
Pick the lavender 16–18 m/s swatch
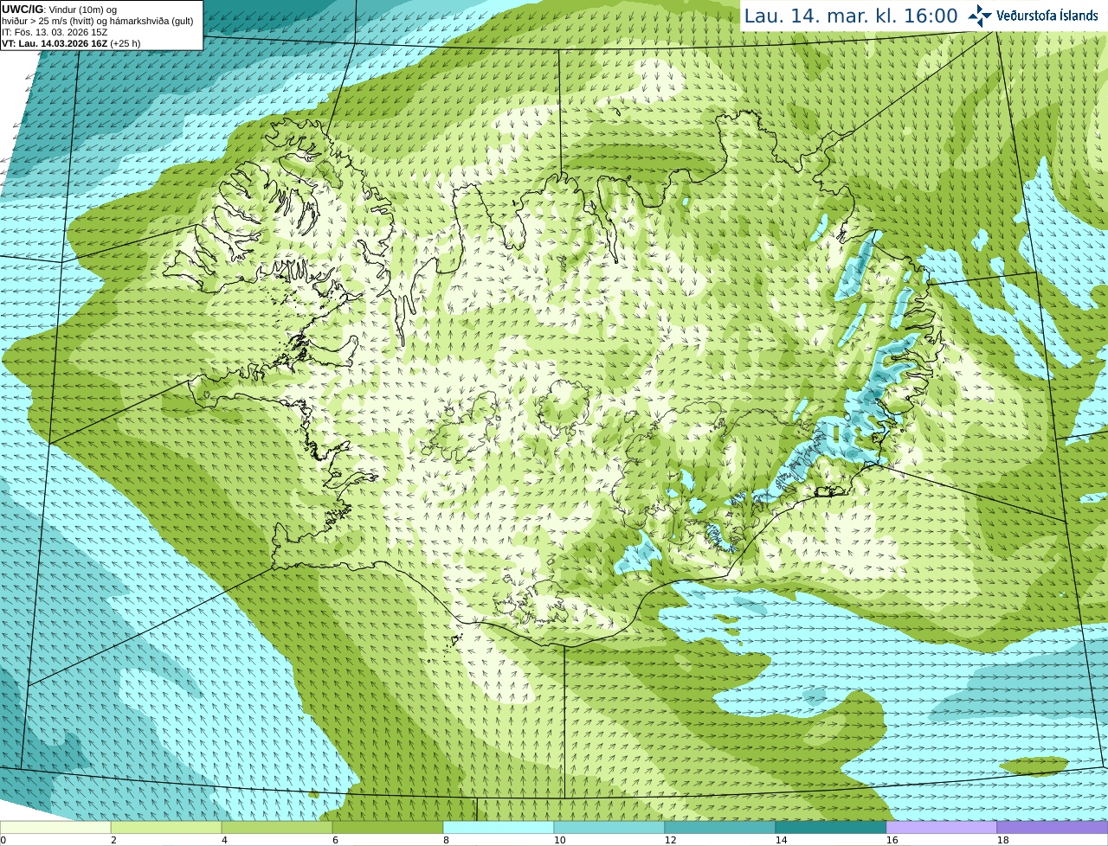tap(942, 828)
